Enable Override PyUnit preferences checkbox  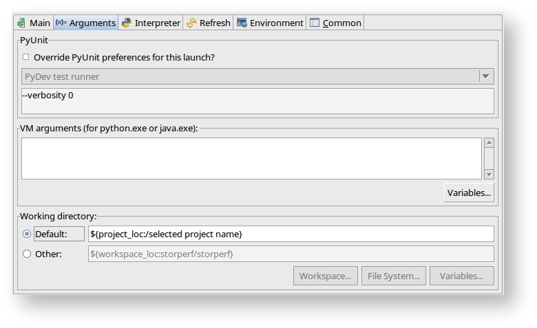point(26,57)
